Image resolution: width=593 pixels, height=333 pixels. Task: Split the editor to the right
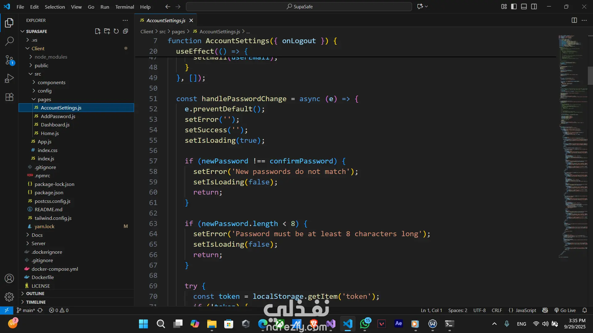[x=574, y=20]
